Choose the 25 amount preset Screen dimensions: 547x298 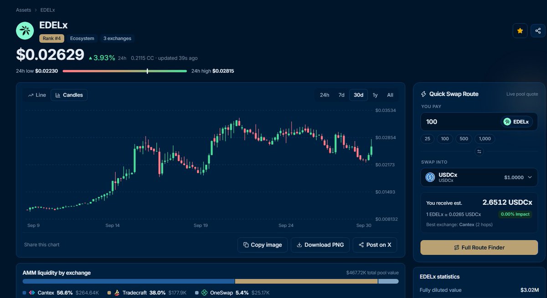coord(427,139)
